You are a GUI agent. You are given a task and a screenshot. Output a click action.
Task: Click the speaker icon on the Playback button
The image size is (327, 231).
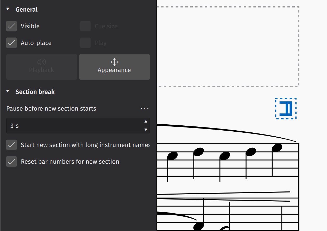pyautogui.click(x=41, y=62)
